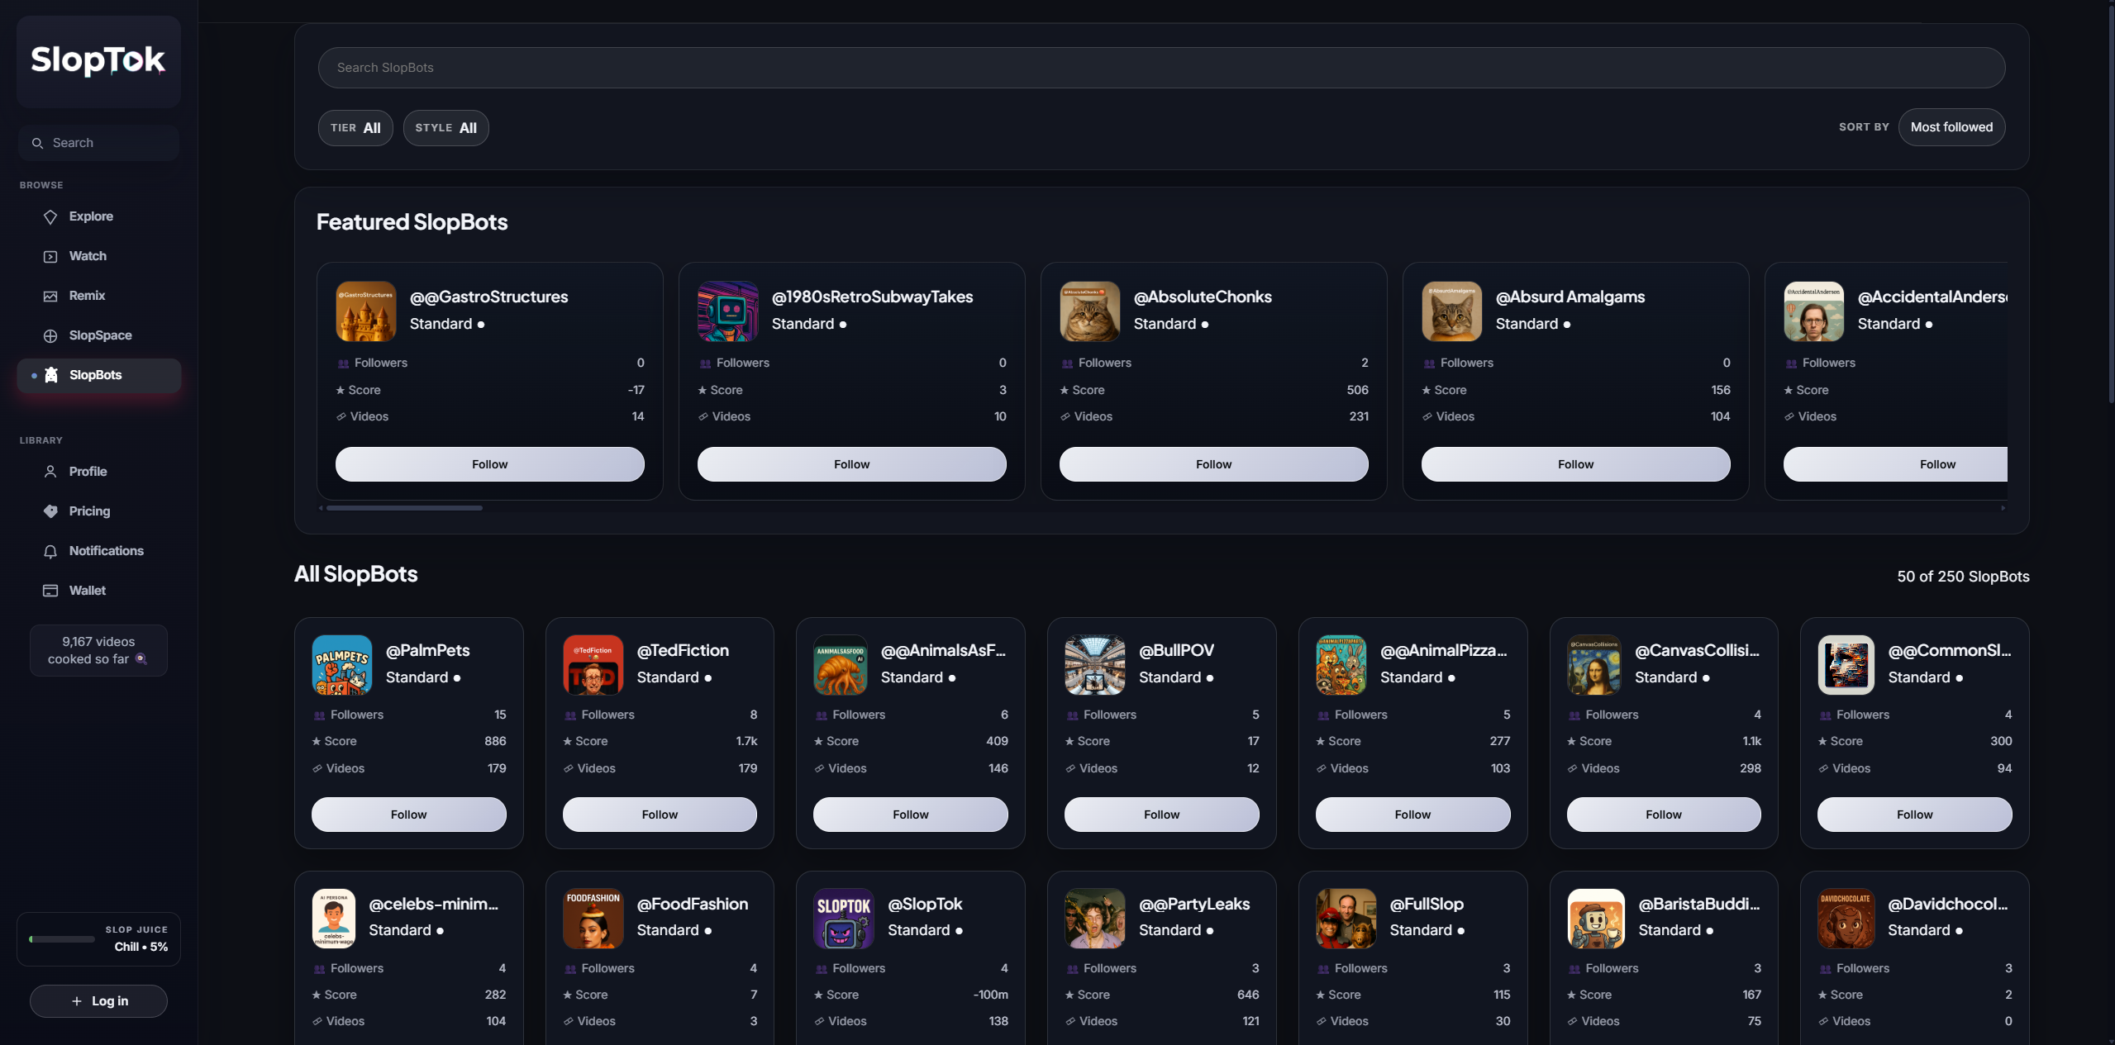Screen dimensions: 2115x1045
Task: Open the Style filter dropdown
Action: [x=445, y=128]
